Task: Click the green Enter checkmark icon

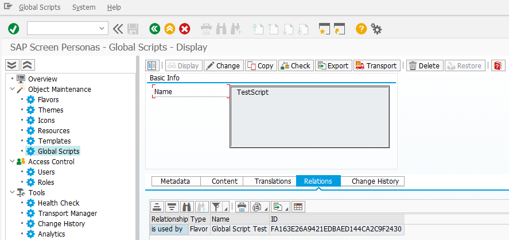Action: 14,29
